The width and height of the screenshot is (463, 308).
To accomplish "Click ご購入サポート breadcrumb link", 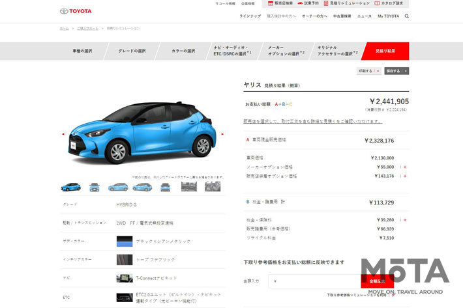I will tap(87, 29).
